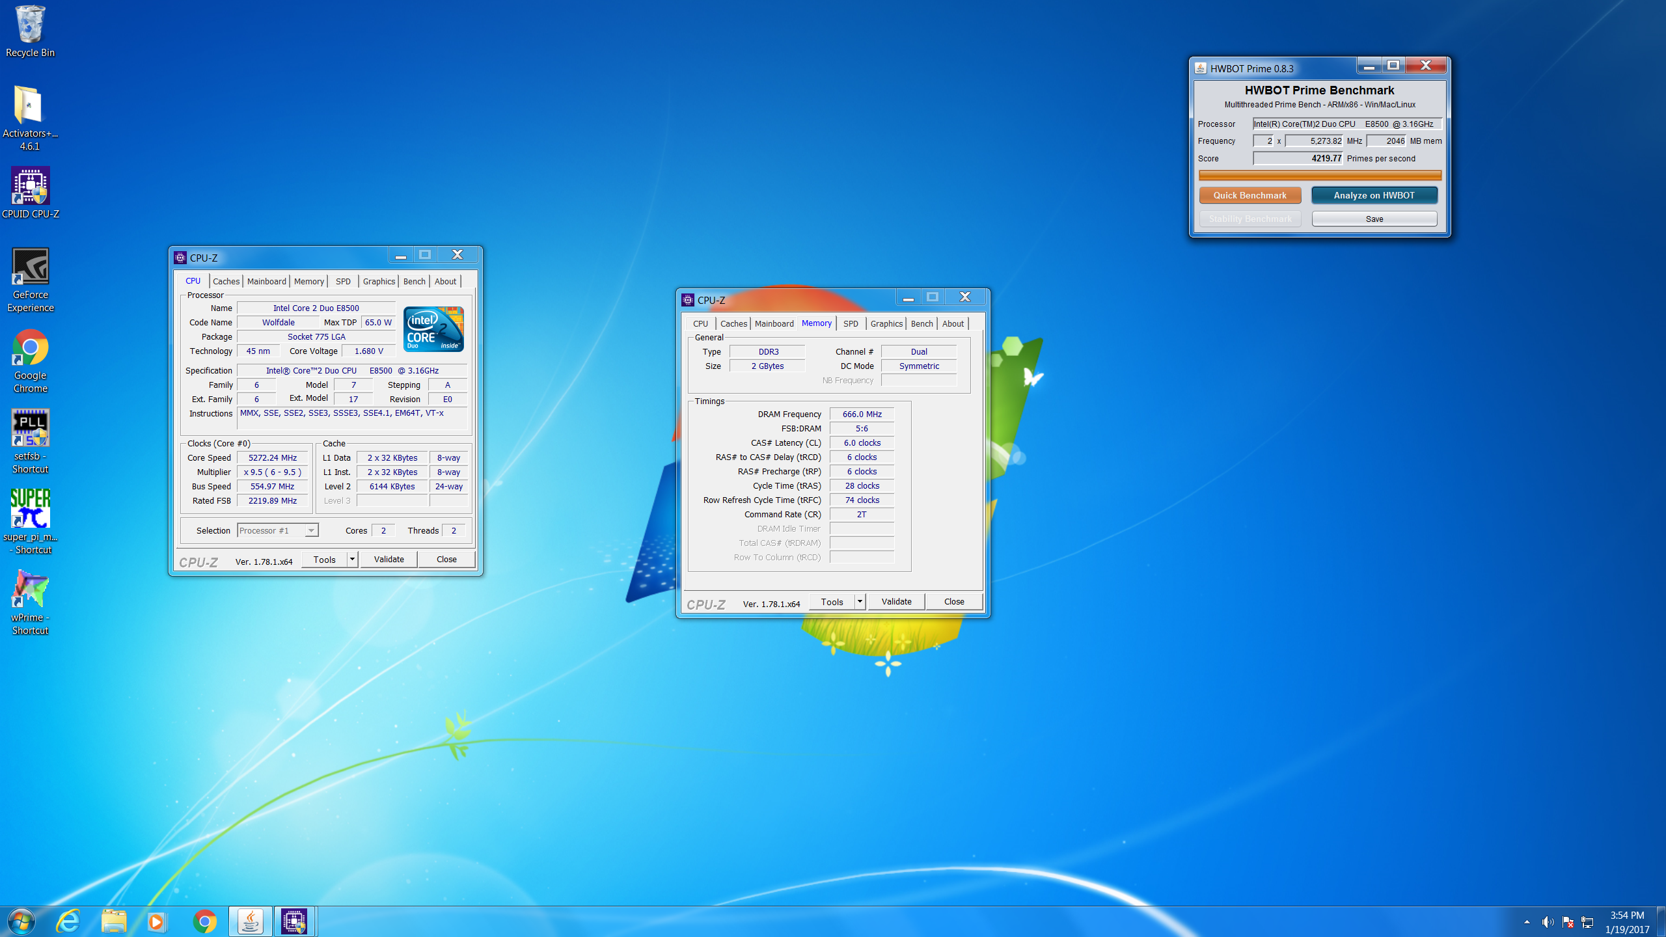Click Close in the right CPU-Z window

(954, 601)
